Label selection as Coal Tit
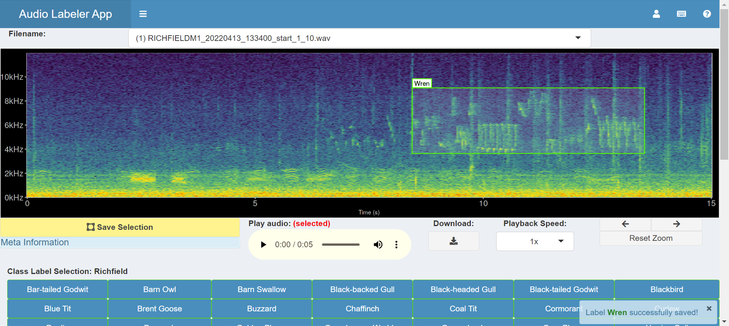729x326 pixels. pyautogui.click(x=463, y=309)
